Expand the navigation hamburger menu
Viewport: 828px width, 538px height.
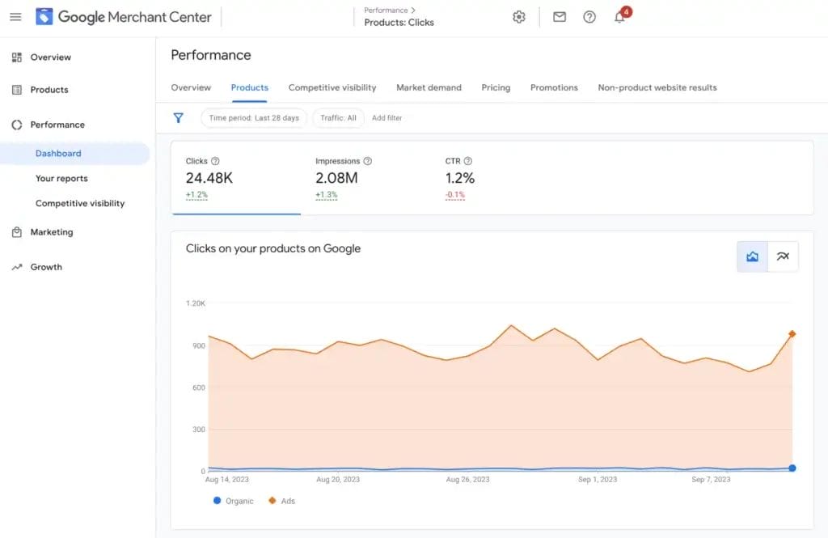pyautogui.click(x=15, y=16)
